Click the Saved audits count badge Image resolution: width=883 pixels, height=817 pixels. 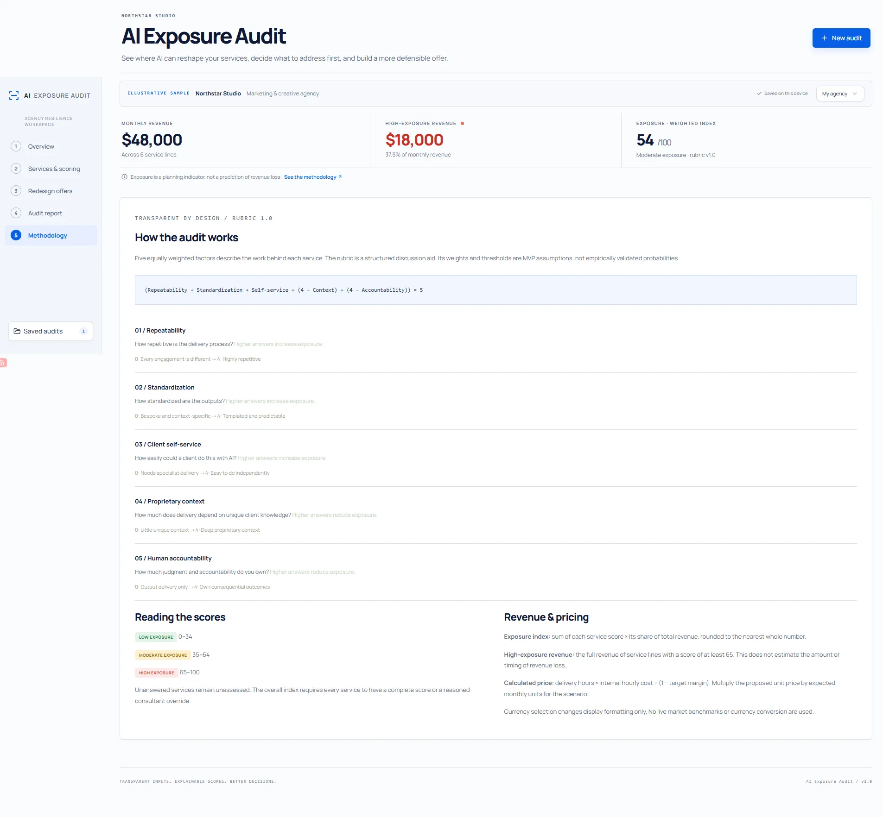[x=83, y=331]
